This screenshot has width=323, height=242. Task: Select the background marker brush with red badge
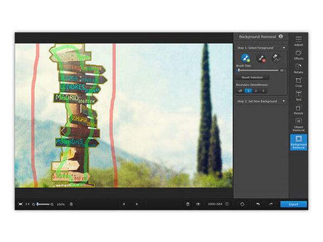pos(261,58)
